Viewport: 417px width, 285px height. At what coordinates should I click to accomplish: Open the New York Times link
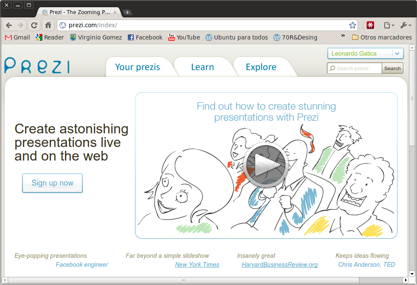197,265
